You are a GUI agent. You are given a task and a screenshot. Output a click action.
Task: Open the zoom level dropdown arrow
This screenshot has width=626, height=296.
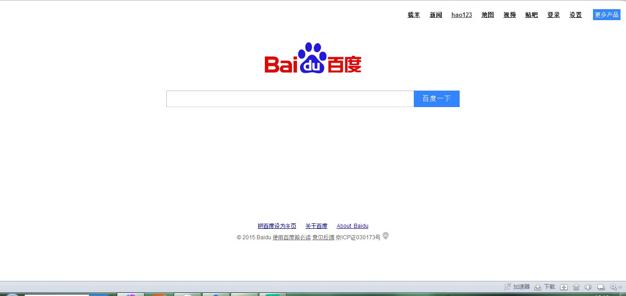620,287
